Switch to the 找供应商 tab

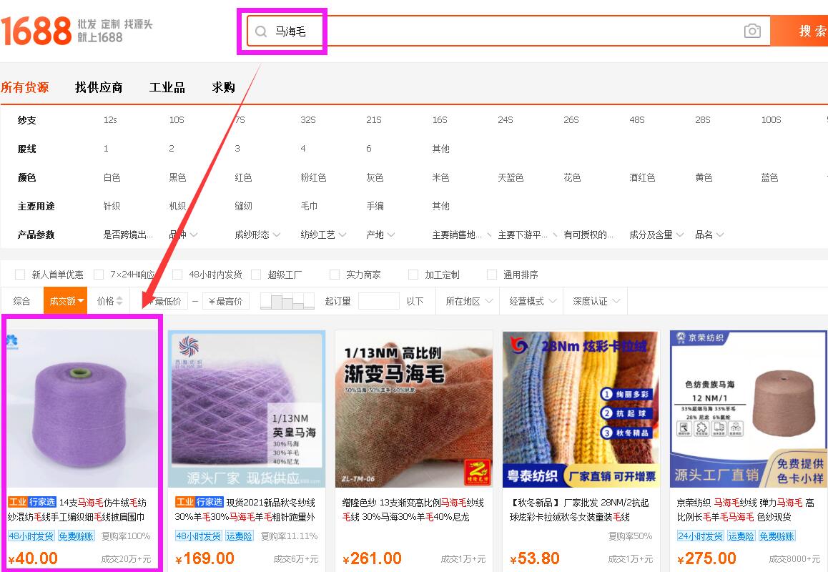click(99, 87)
